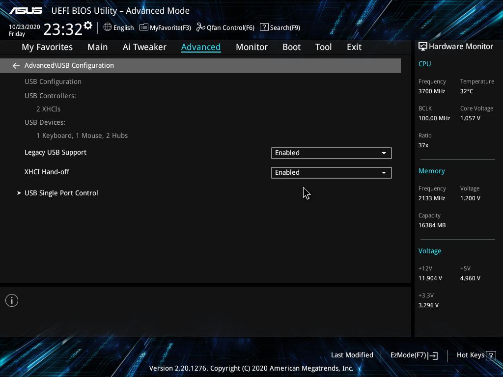503x377 pixels.
Task: Click the XHCI Hand-off label
Action: [47, 172]
